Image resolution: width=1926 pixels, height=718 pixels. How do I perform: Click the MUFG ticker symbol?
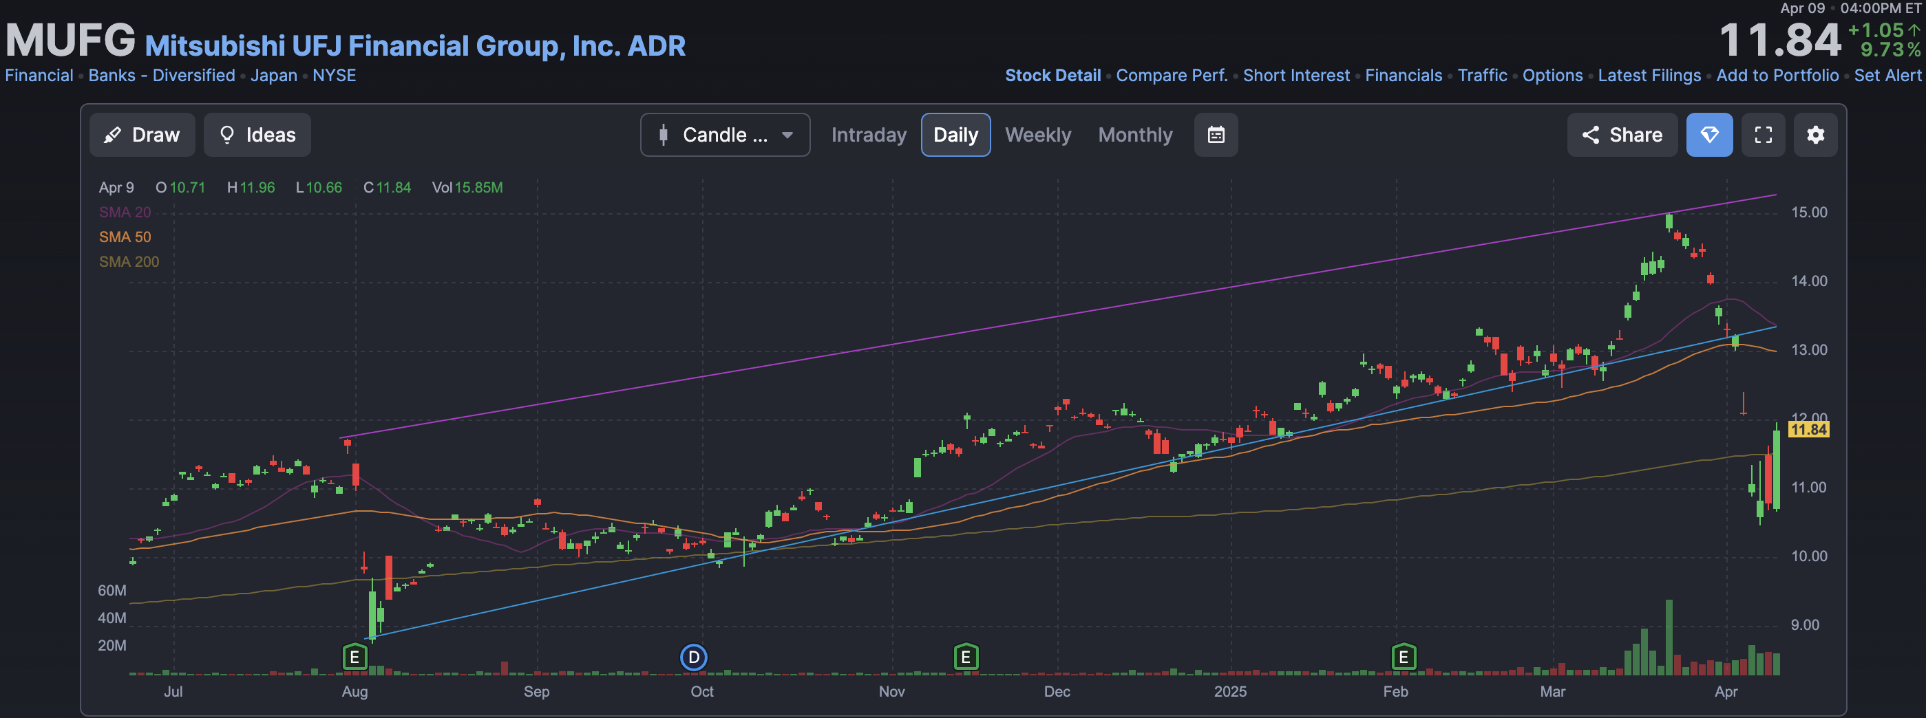coord(70,40)
